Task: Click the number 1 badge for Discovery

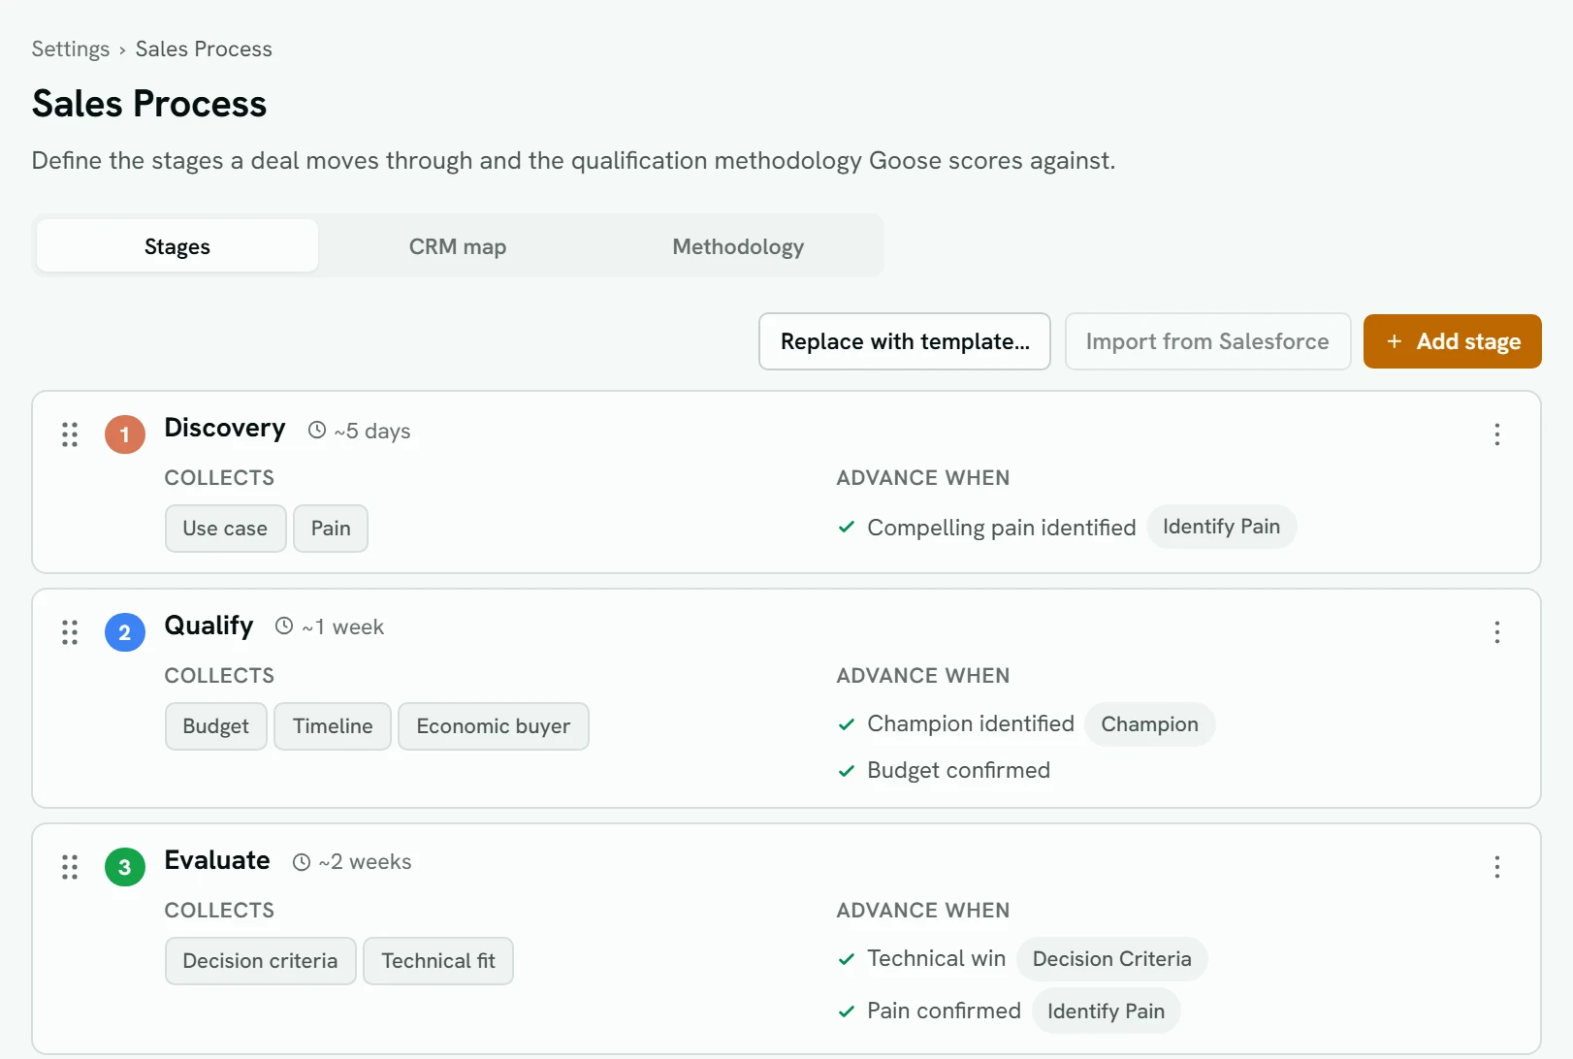Action: pyautogui.click(x=125, y=434)
